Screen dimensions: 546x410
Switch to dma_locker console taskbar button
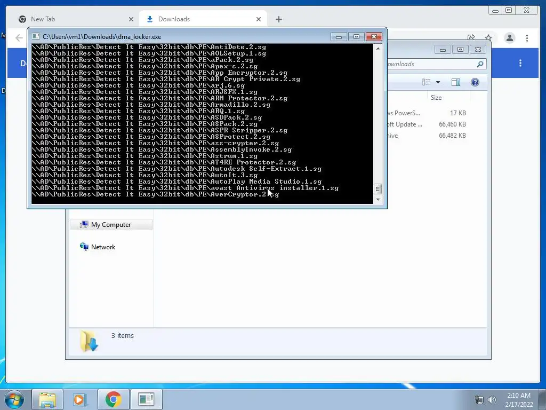click(x=146, y=399)
